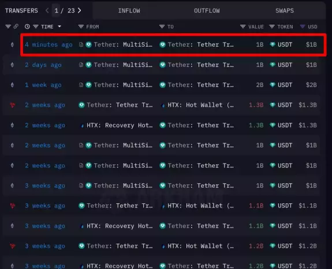The image size is (332, 269).
Task: Filter by TOKEN column
Action: pos(272,26)
